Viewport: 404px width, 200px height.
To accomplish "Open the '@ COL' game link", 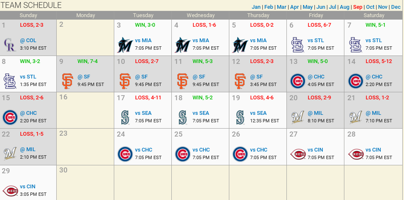I will tap(28, 41).
